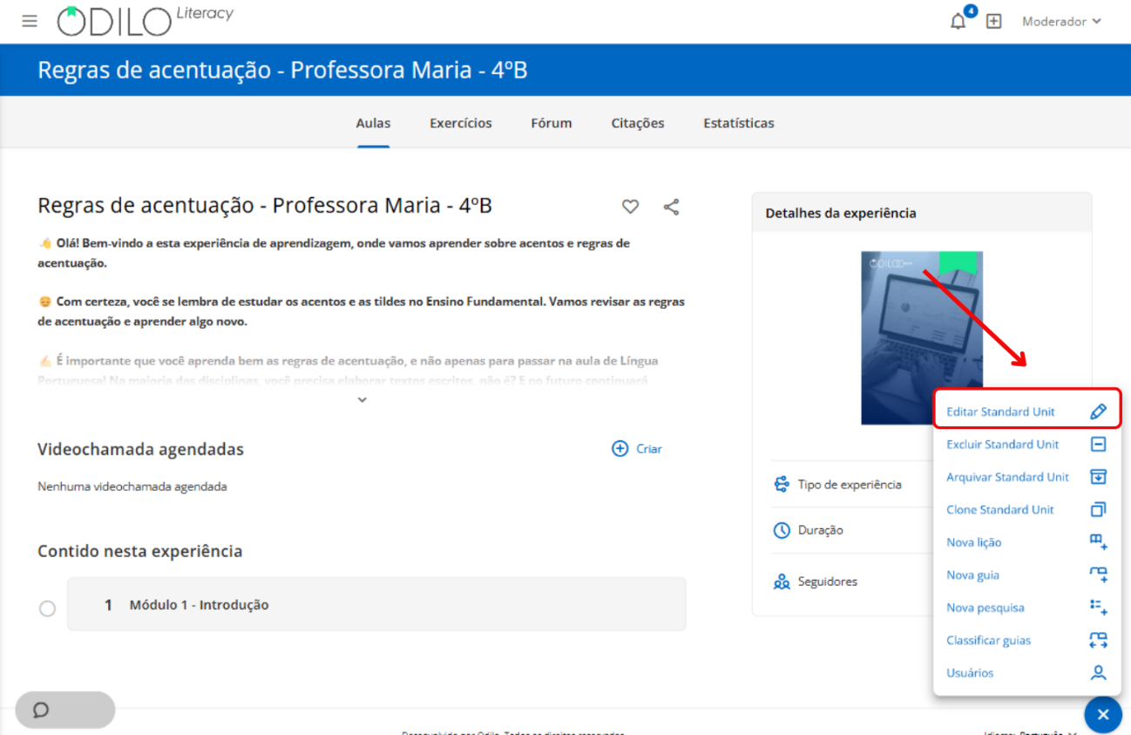Favorite the experience with the heart icon

click(630, 207)
